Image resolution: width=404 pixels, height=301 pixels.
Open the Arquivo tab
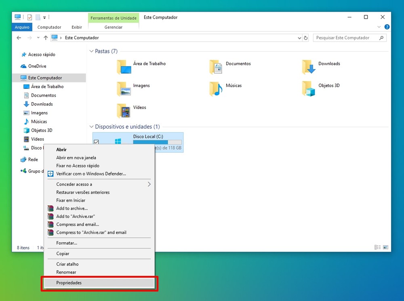coord(22,27)
